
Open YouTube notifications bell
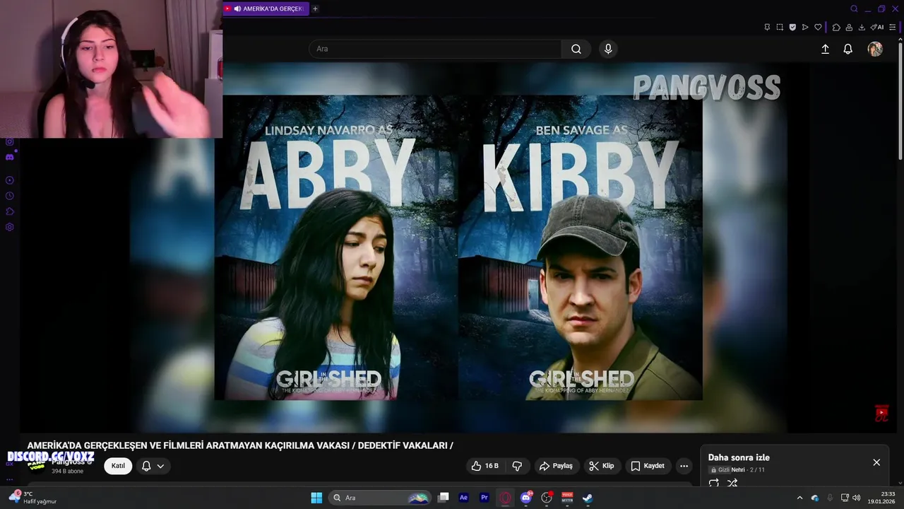(848, 49)
